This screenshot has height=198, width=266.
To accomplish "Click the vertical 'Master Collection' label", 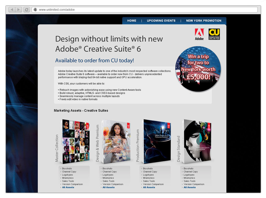I will click(57, 148).
